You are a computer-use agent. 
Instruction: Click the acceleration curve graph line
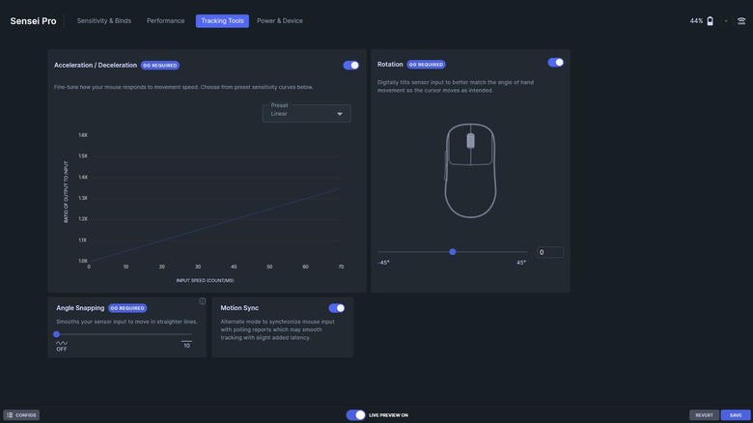tap(215, 224)
